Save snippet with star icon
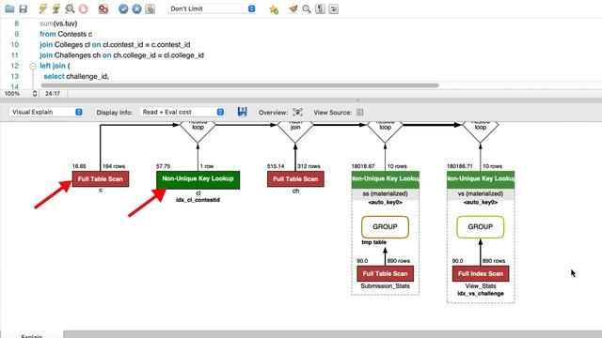This screenshot has width=602, height=338. pyautogui.click(x=274, y=9)
